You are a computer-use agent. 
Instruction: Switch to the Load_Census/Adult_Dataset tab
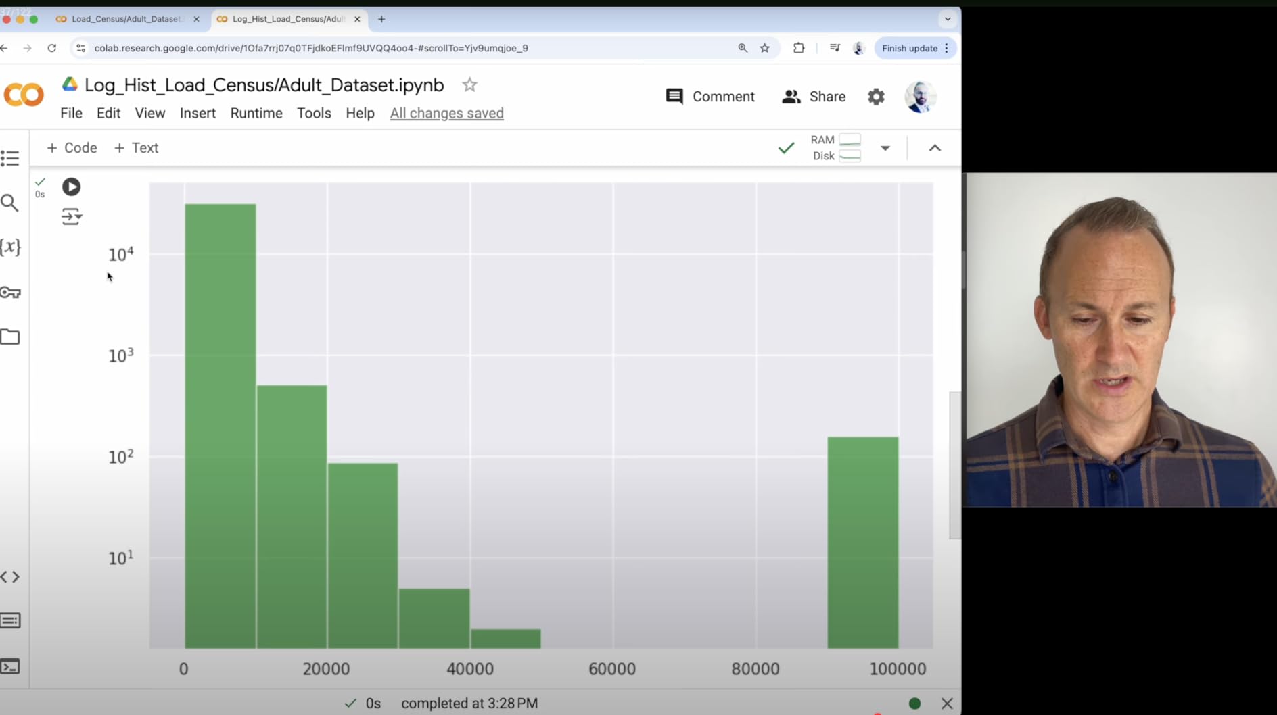pyautogui.click(x=126, y=19)
